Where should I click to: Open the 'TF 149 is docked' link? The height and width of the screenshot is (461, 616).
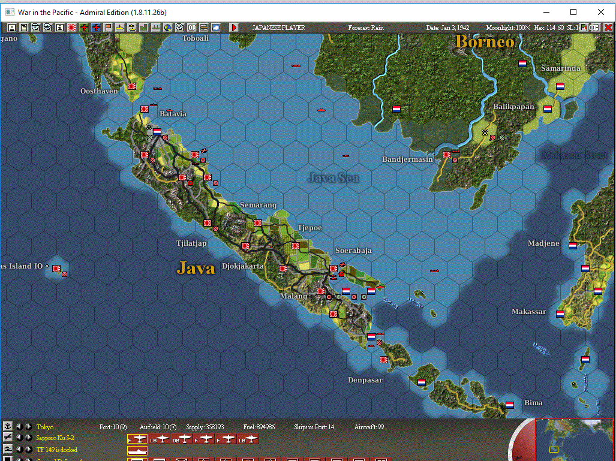point(57,450)
